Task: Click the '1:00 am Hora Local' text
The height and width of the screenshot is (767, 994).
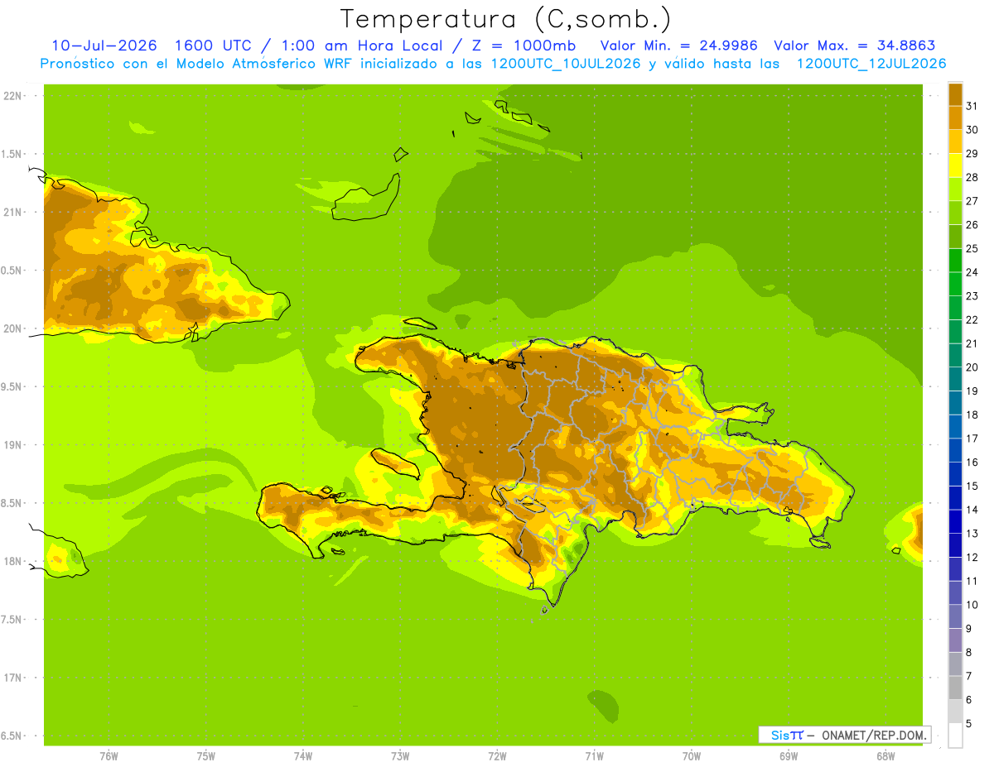Action: pos(359,46)
